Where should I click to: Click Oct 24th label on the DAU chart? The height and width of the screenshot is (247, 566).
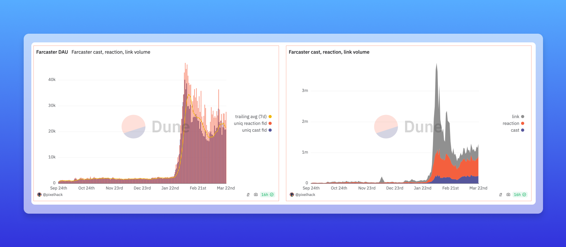pyautogui.click(x=86, y=188)
